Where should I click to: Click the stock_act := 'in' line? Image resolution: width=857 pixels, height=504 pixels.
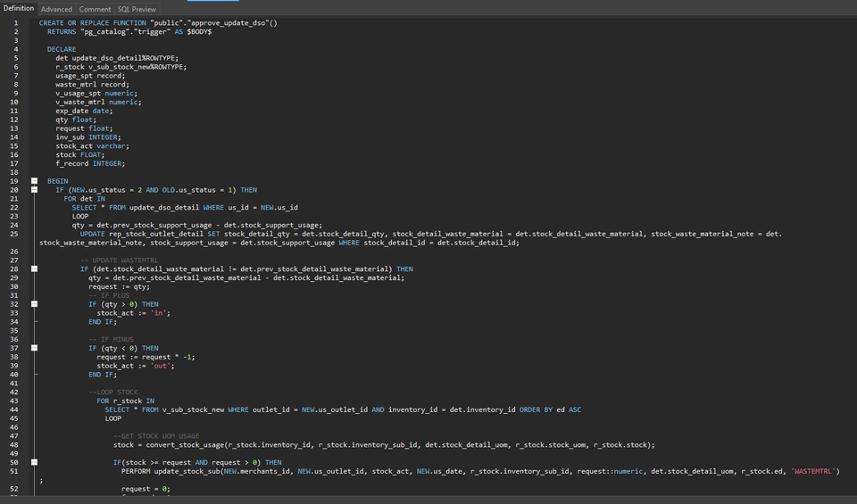point(133,313)
